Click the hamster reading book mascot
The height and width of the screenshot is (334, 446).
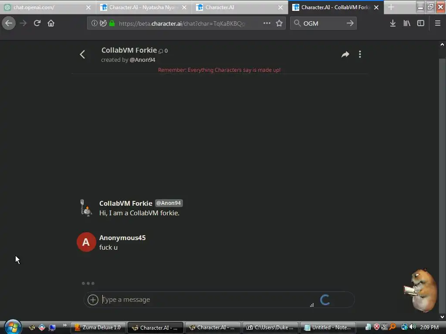[420, 290]
